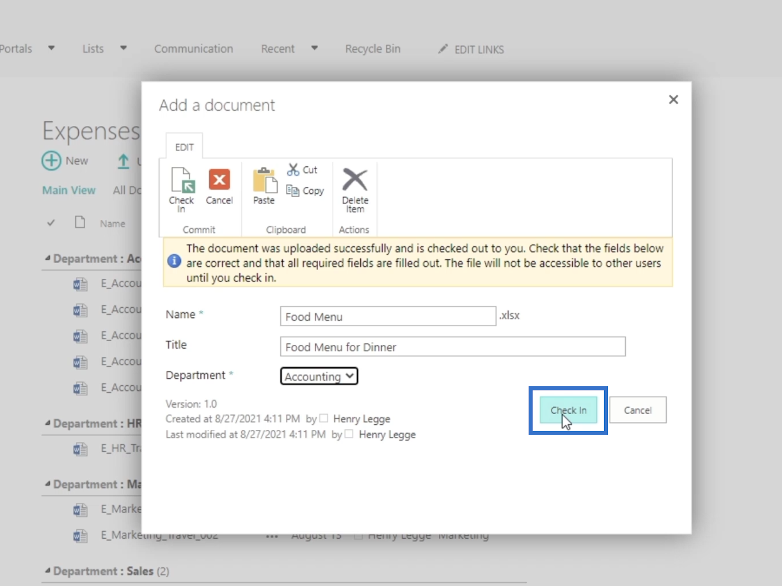Expand the Lists navigation dropdown arrow
This screenshot has height=586, width=782.
click(124, 48)
